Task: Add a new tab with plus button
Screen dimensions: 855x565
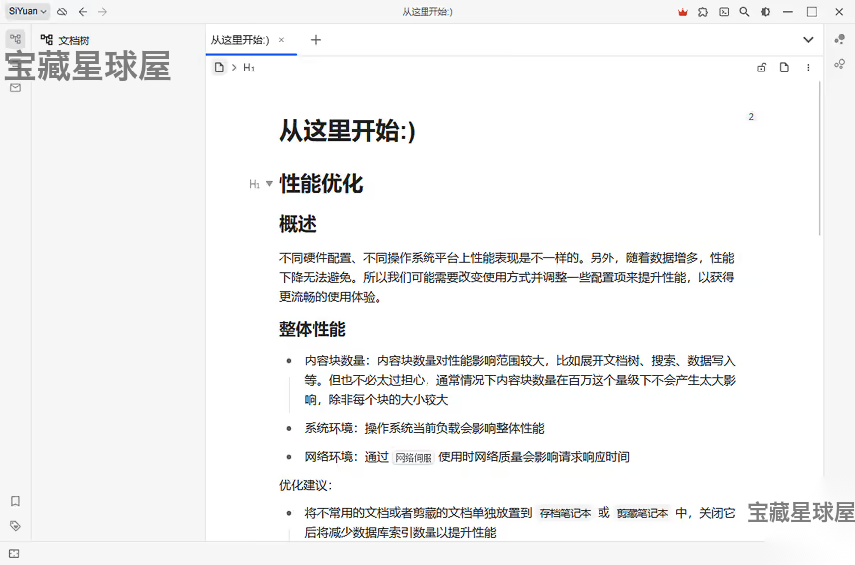Action: click(316, 40)
